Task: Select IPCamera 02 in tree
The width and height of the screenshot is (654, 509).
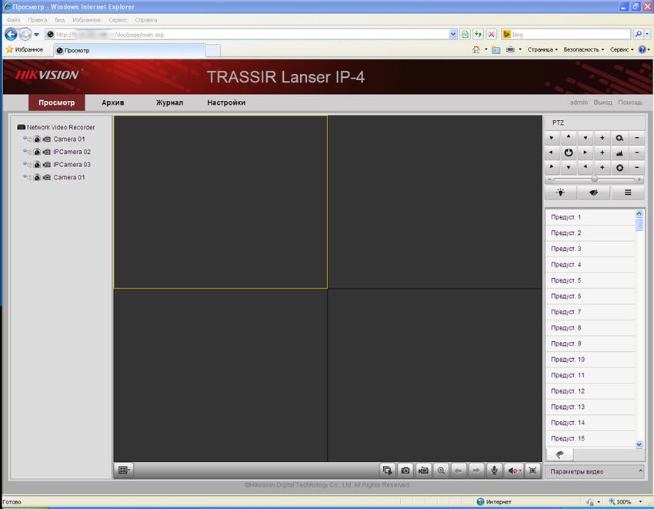Action: 72,152
